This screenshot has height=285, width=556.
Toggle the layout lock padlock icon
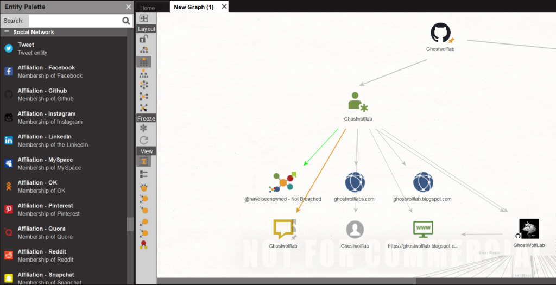point(143,39)
